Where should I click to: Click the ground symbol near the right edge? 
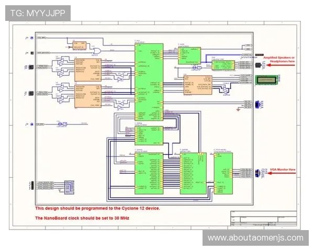coord(238,109)
